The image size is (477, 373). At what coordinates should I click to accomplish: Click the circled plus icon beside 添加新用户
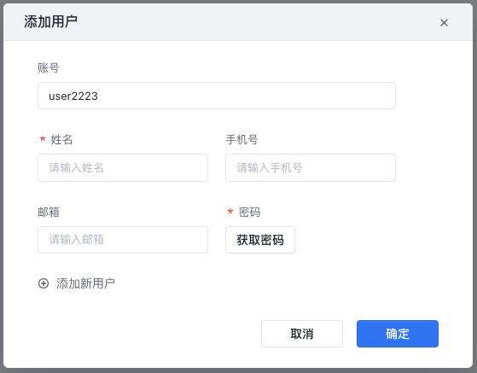tap(44, 283)
